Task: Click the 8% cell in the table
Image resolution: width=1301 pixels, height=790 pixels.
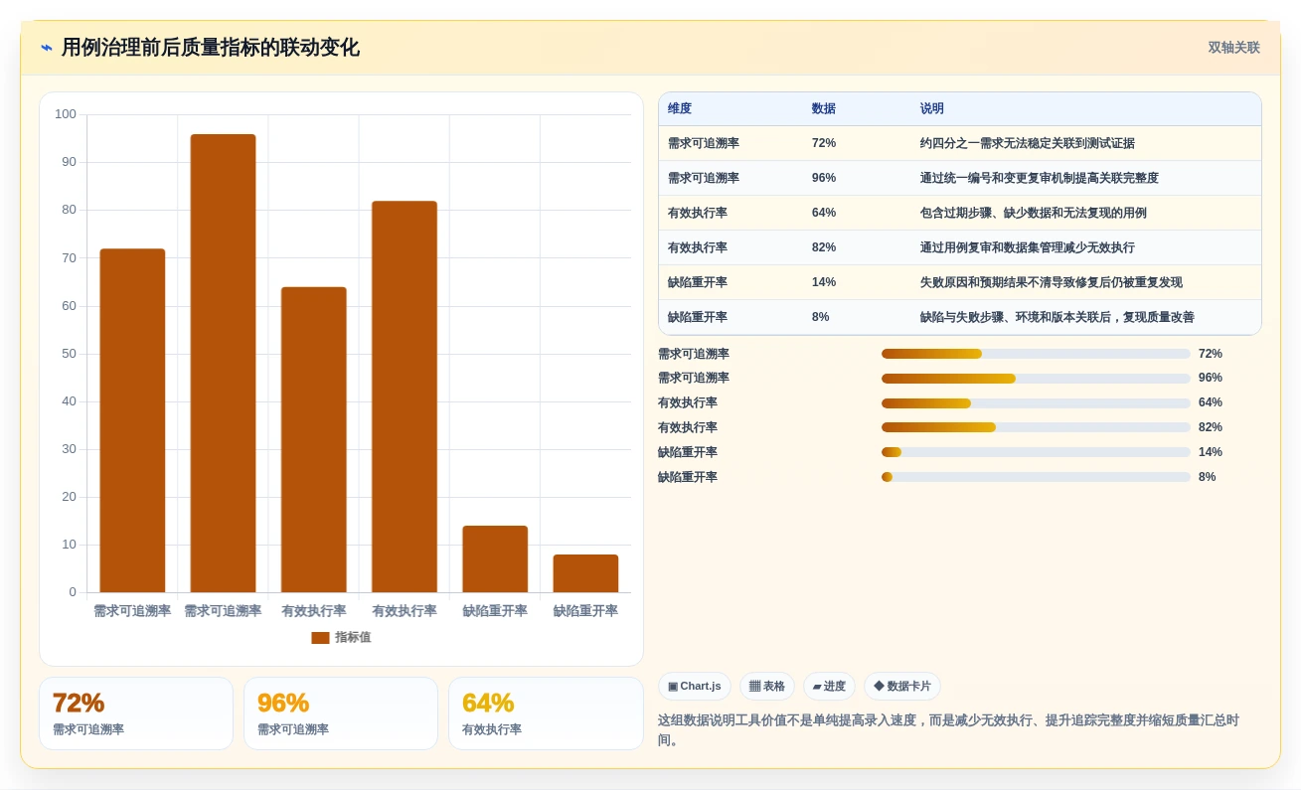Action: click(x=821, y=317)
